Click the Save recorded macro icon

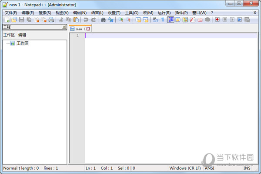pyautogui.click(x=247, y=20)
